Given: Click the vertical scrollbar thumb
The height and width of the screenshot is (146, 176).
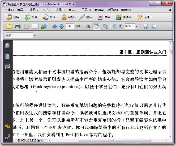Looking at the screenshot, I should click(x=171, y=52).
